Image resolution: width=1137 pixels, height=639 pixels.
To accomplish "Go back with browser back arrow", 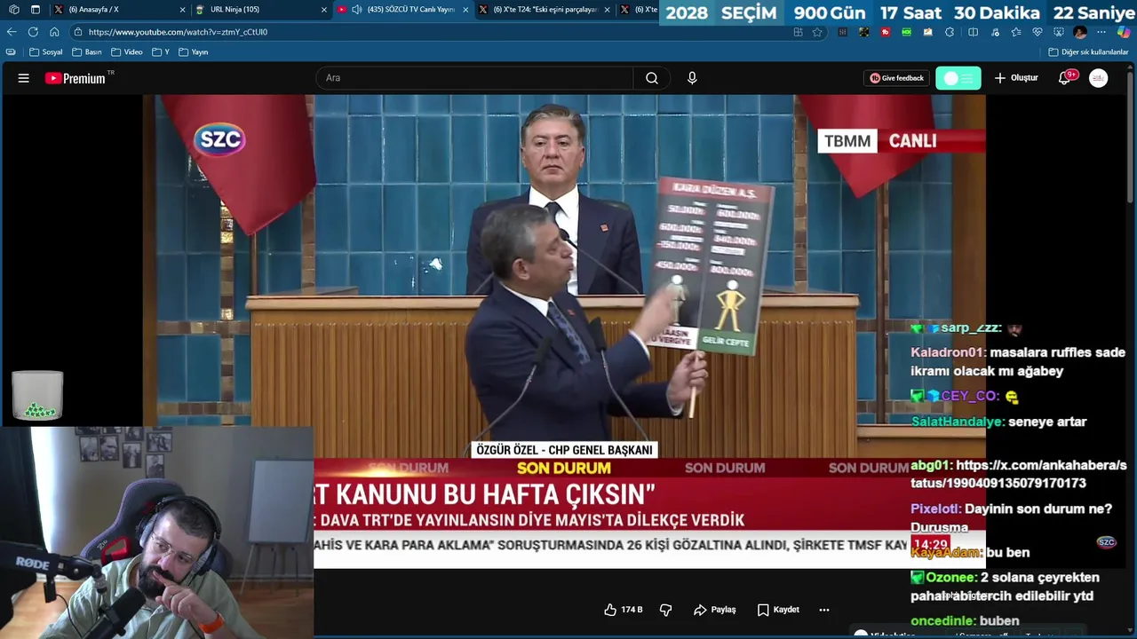I will pyautogui.click(x=12, y=32).
